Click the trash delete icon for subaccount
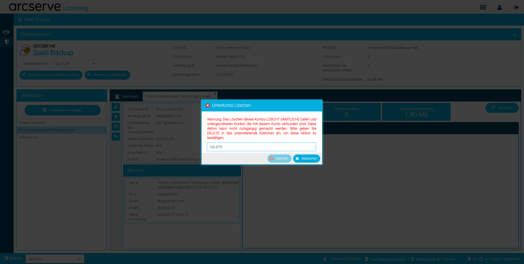Viewport: 524px width, 264px height. point(116,117)
